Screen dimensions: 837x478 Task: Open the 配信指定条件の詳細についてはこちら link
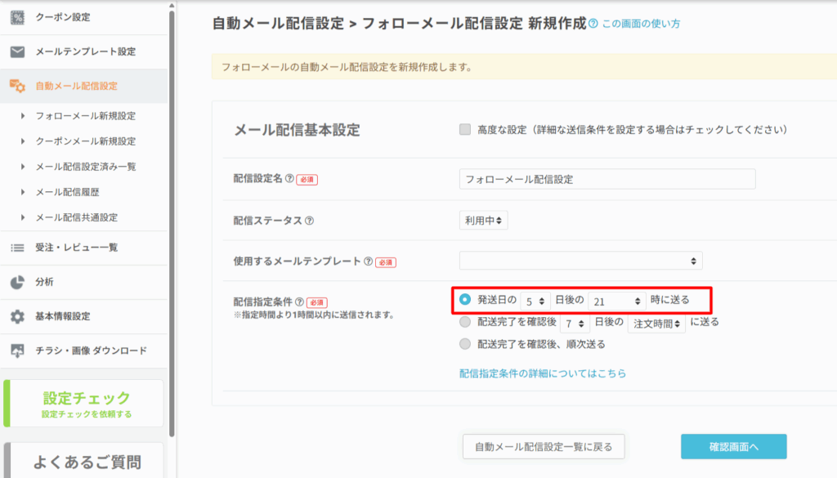click(x=543, y=373)
